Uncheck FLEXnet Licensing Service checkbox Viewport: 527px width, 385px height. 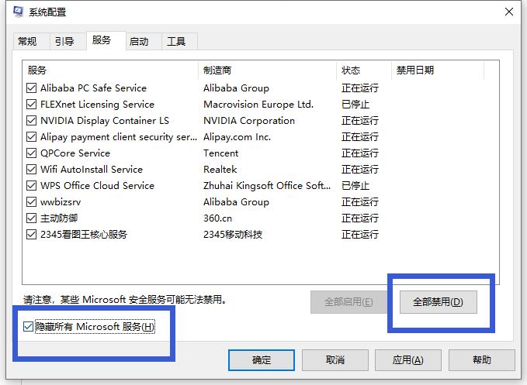point(31,105)
